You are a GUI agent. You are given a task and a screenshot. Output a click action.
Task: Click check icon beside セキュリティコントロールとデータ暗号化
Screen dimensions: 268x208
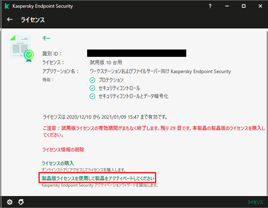click(92, 96)
